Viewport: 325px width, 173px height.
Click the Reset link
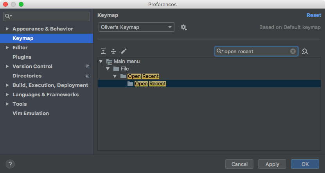(313, 15)
